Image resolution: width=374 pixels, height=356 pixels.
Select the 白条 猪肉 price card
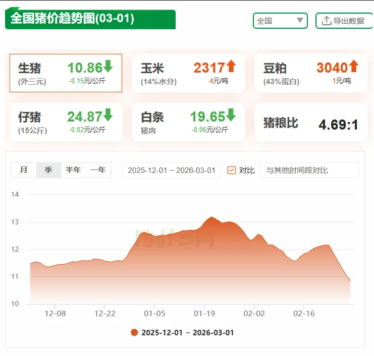pos(188,122)
